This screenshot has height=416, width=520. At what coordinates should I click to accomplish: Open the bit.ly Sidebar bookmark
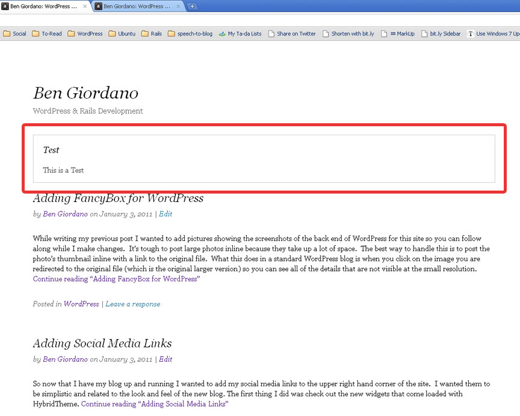coord(441,34)
